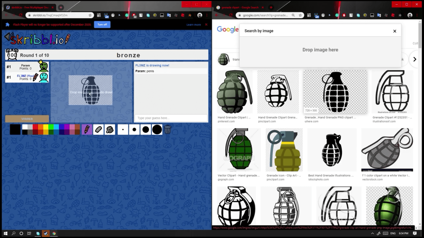Viewport: 424px width, 238px height.
Task: Open istockphoto Best Hand Grenade Illustrations thumbnail
Action: tap(332, 150)
